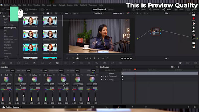Open the Scopes panel icon
This screenshot has width=199, height=112.
[x=188, y=63]
